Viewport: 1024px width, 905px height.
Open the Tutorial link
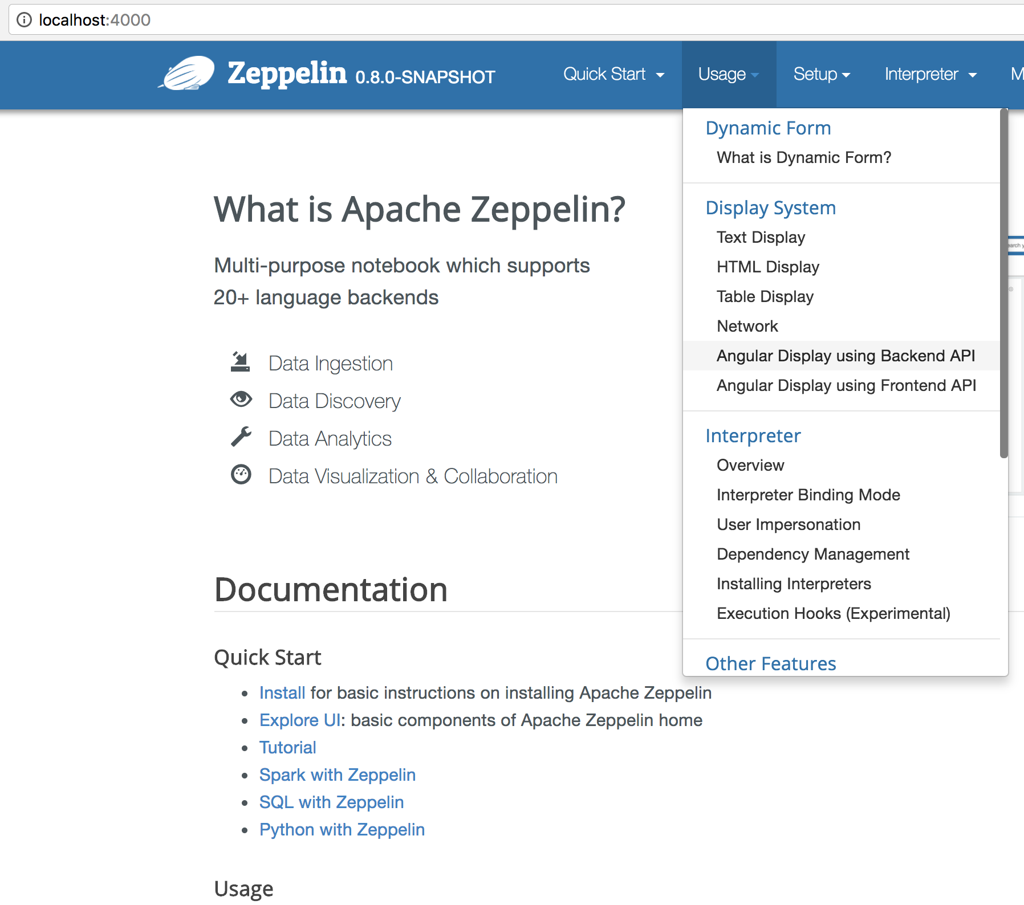pyautogui.click(x=287, y=747)
